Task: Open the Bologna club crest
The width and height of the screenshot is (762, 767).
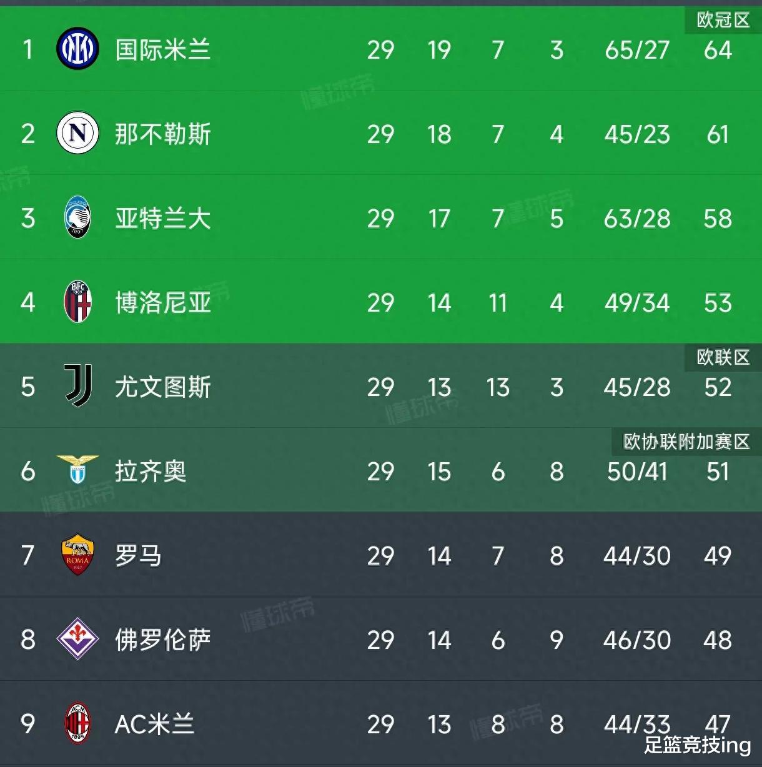Action: pyautogui.click(x=78, y=302)
